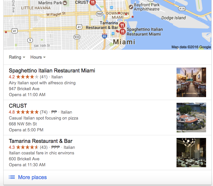View the CRUST restaurant exterior photo
This screenshot has height=186, width=213.
pyautogui.click(x=191, y=118)
